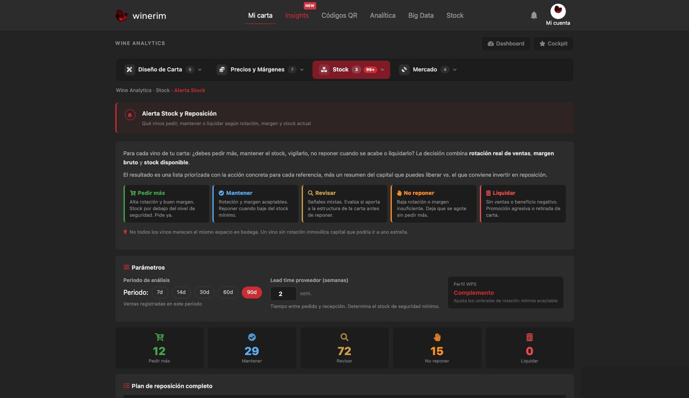689x398 pixels.
Task: Click the lightbulb tip icon
Action: click(125, 232)
